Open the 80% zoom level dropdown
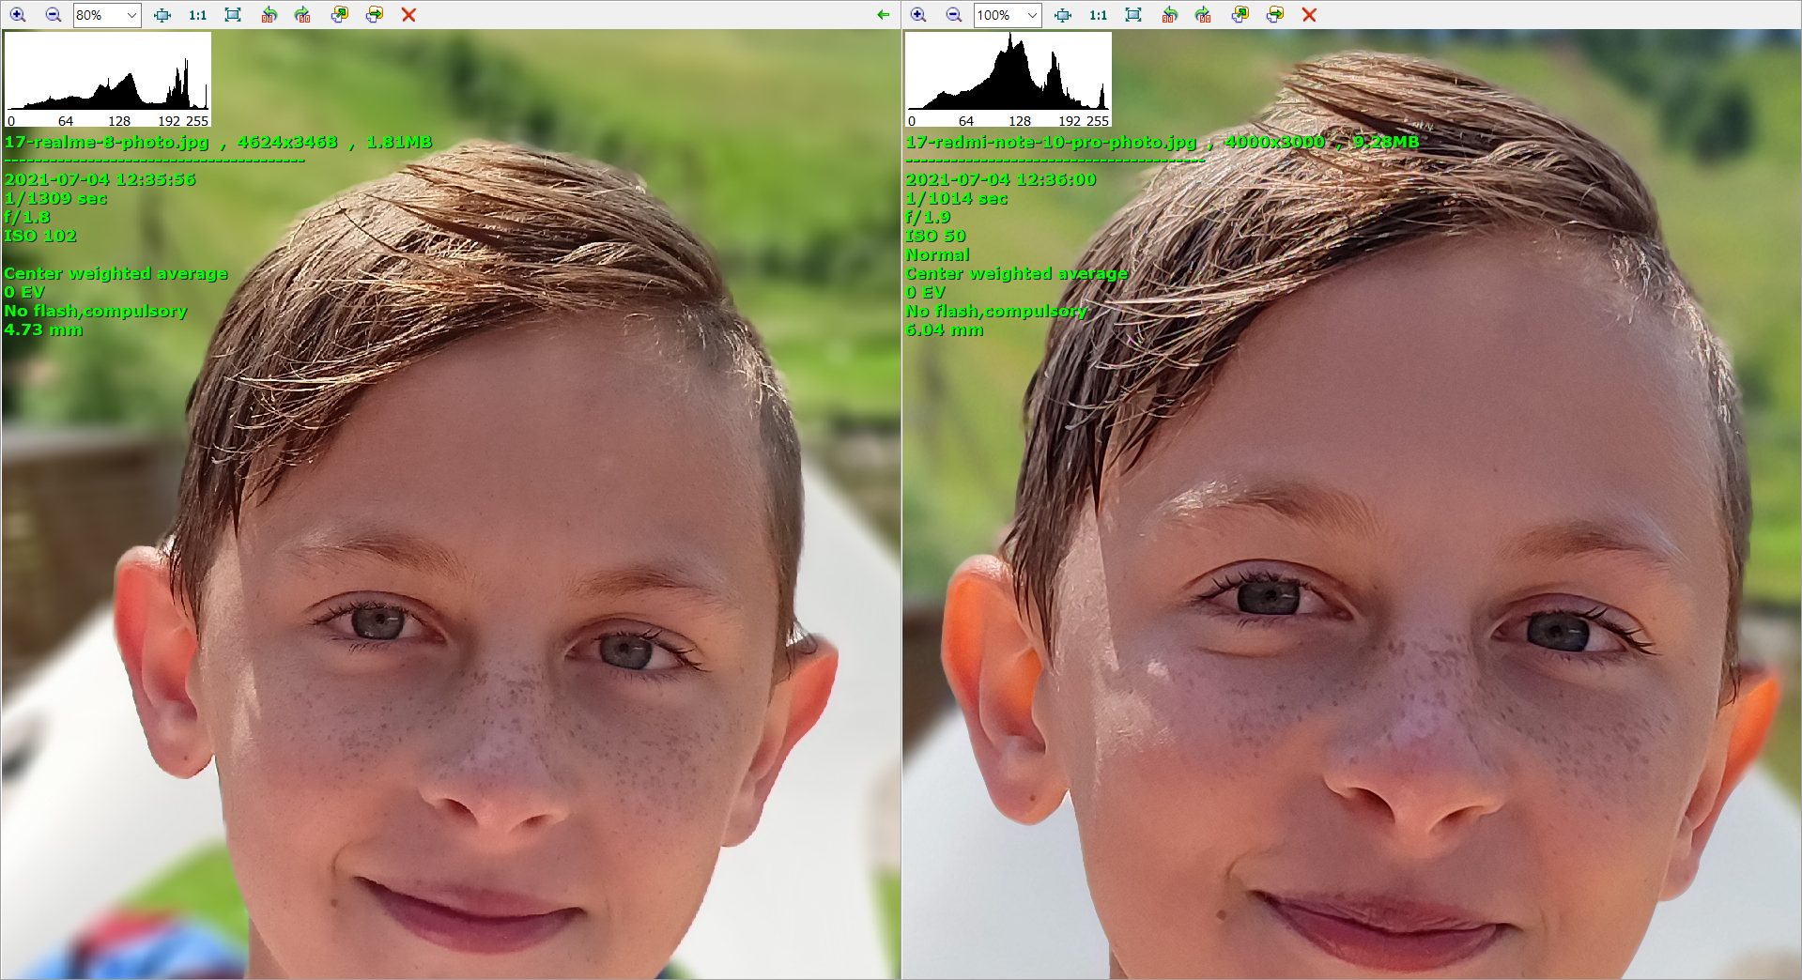 [x=107, y=15]
